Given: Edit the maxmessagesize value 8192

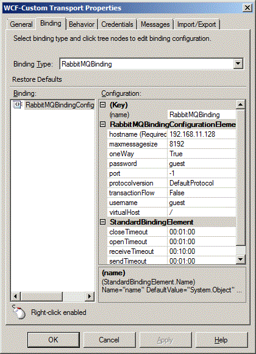Looking at the screenshot, I should pos(202,144).
